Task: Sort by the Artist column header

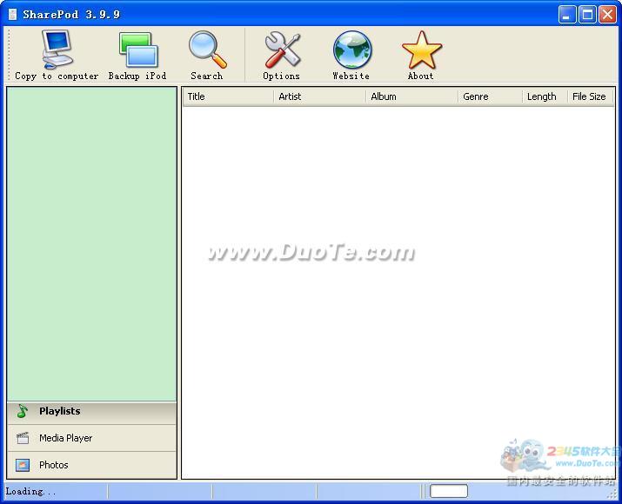Action: [x=319, y=96]
